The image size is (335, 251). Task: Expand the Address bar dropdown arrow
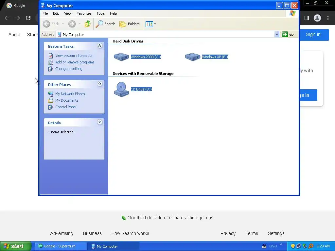[277, 34]
